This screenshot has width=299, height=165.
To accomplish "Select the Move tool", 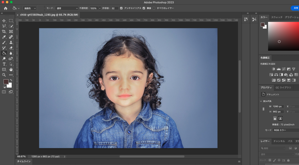I will (x=4, y=21).
